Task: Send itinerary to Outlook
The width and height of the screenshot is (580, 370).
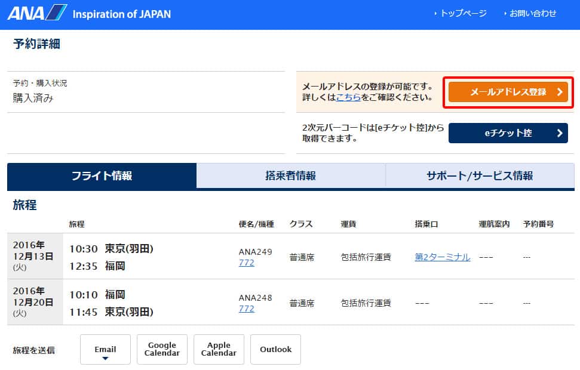Action: pyautogui.click(x=275, y=349)
